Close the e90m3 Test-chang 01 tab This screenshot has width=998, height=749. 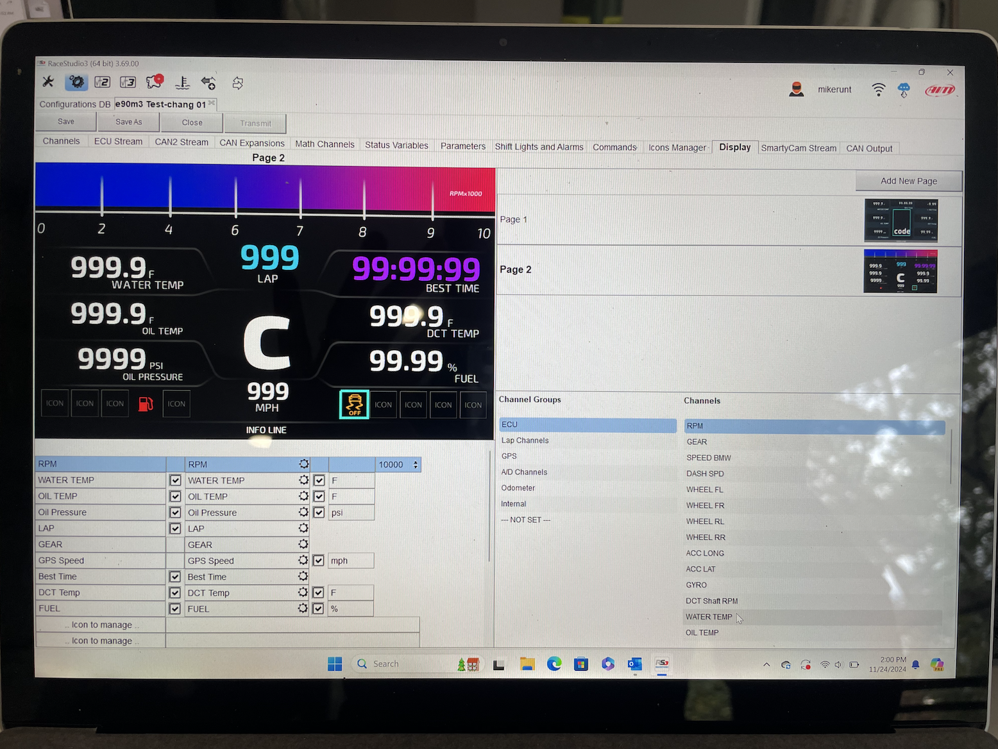212,103
